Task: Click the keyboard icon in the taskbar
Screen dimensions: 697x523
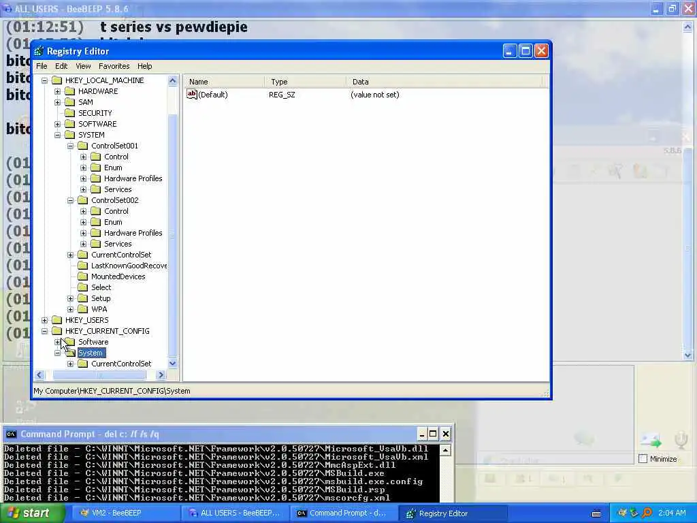Action: click(596, 513)
